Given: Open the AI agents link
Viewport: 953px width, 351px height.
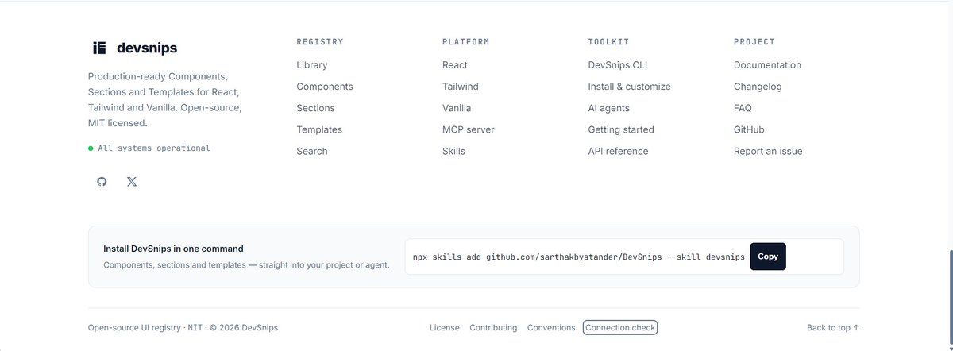Looking at the screenshot, I should (609, 108).
